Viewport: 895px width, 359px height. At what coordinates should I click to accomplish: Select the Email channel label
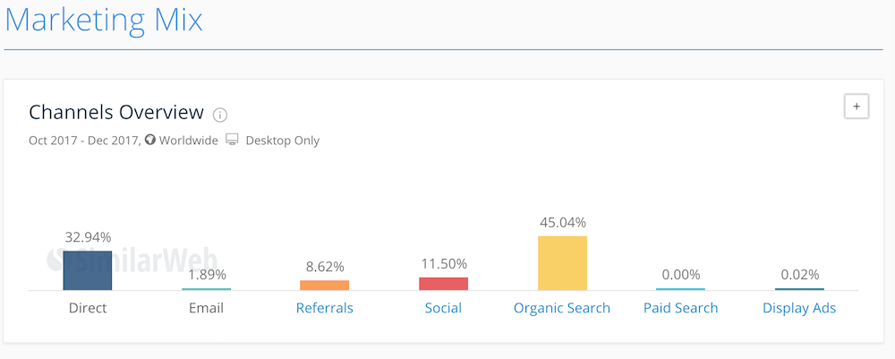[206, 308]
